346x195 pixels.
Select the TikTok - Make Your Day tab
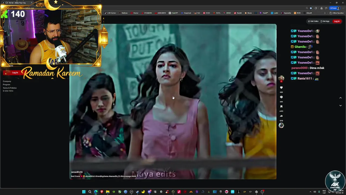point(18,3)
